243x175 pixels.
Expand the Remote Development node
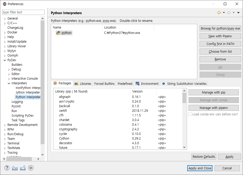tap(5, 125)
